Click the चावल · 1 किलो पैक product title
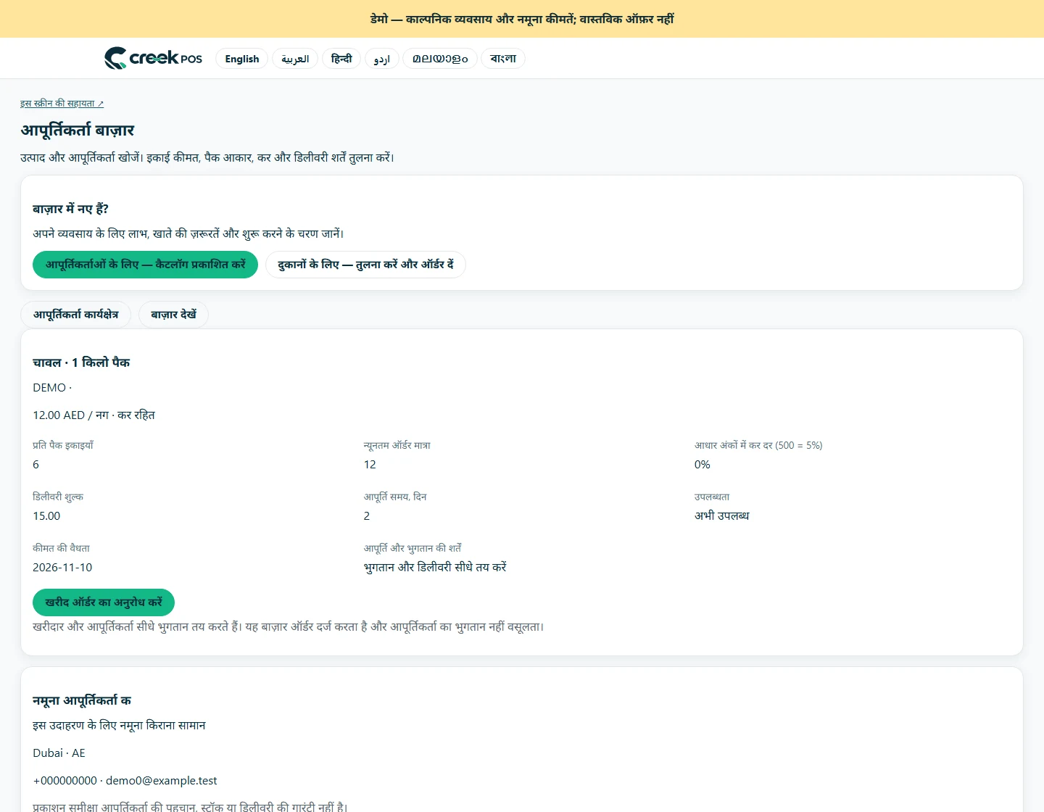The width and height of the screenshot is (1044, 812). pos(81,362)
